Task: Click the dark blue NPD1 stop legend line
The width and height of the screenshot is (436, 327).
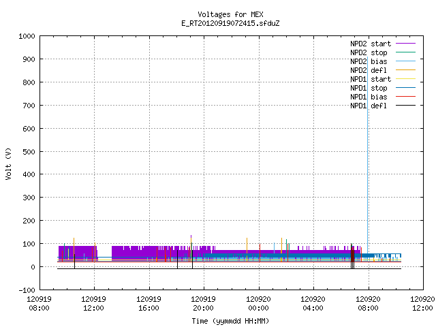Action: click(405, 88)
